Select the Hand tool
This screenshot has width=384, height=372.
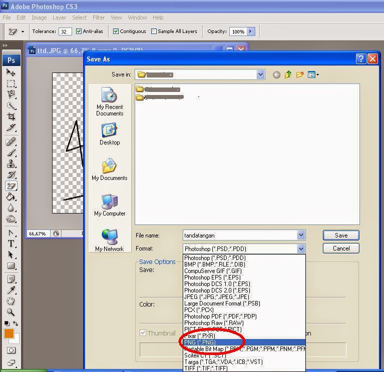(11, 301)
